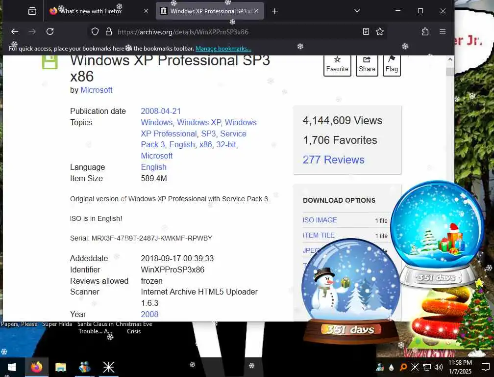Click the 1,706 Favorites text
494x377 pixels.
click(340, 140)
